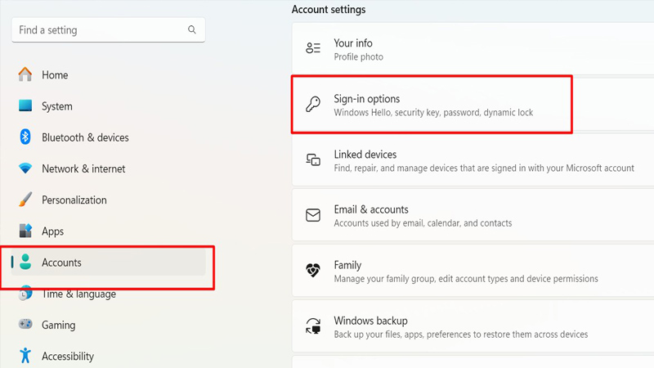
Task: Click the Apps icon in sidebar
Action: pyautogui.click(x=25, y=231)
